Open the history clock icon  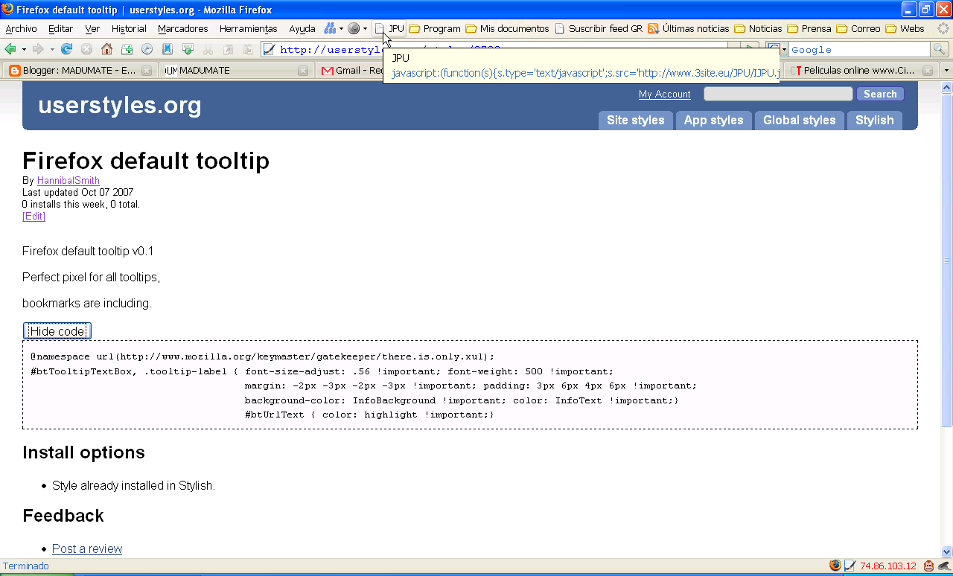(147, 49)
